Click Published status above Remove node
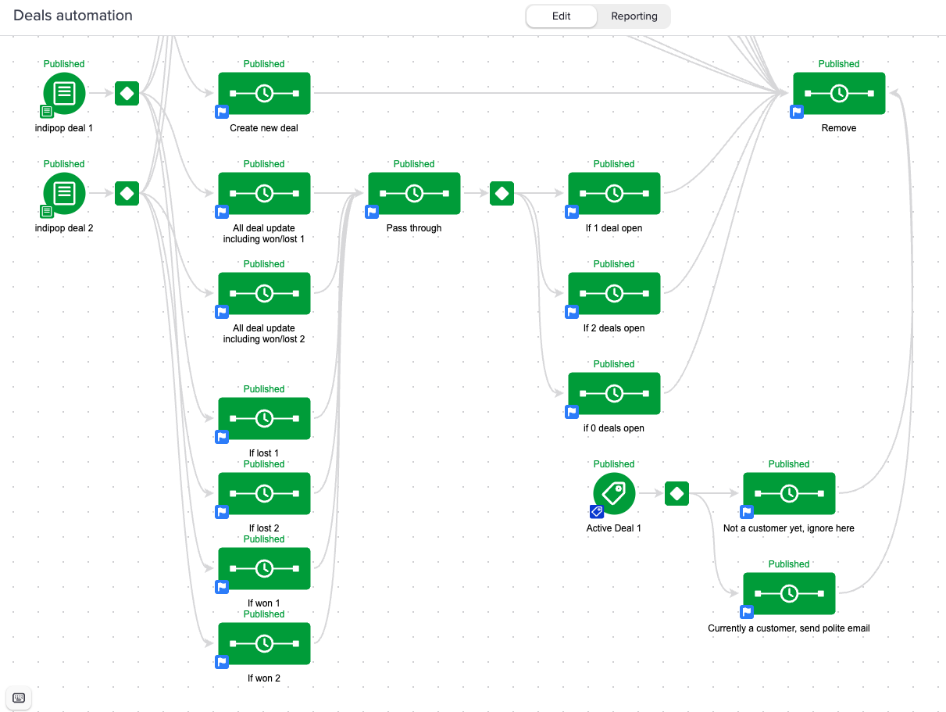946x712 pixels. [x=839, y=64]
